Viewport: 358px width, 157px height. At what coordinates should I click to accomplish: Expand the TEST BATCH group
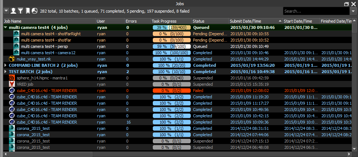coord(6,72)
